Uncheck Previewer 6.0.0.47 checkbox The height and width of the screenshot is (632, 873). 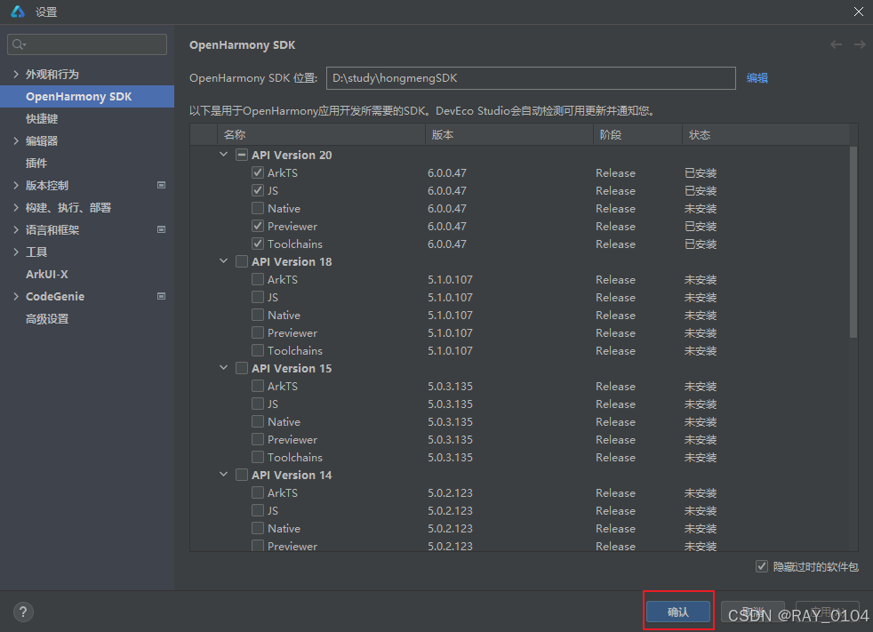pos(257,226)
